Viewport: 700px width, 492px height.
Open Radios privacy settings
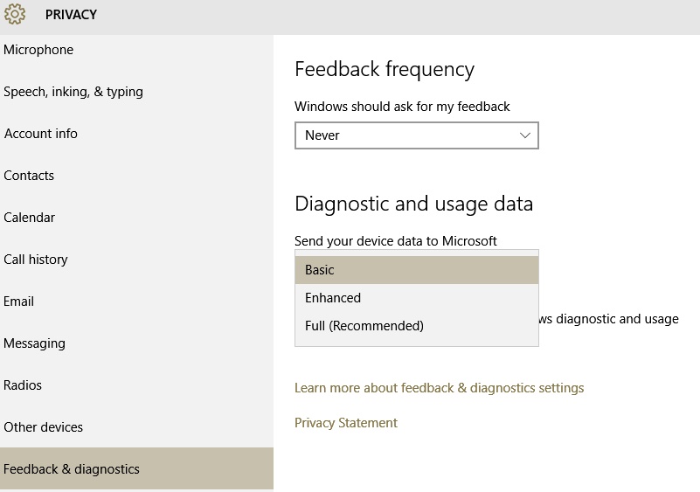pyautogui.click(x=136, y=385)
